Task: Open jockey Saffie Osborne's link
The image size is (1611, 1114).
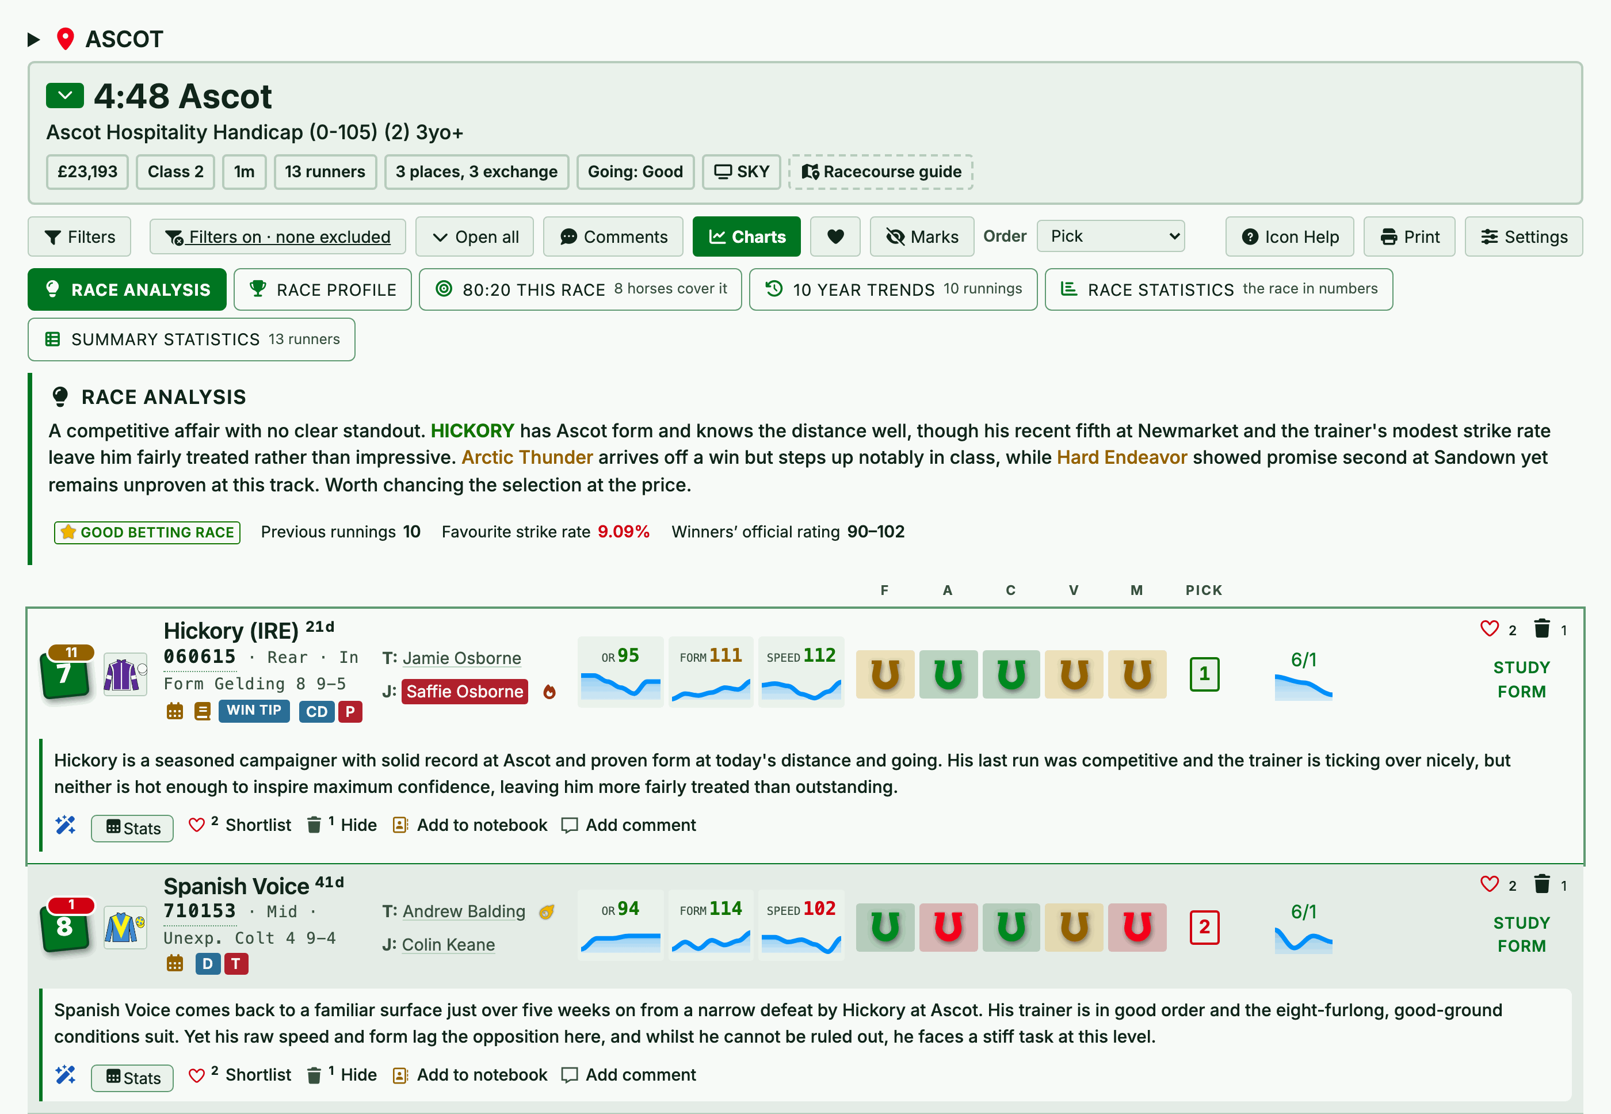Action: (x=465, y=692)
